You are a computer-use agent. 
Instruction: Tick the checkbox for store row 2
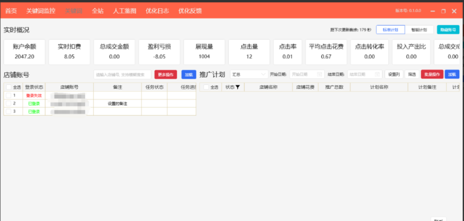pyautogui.click(x=9, y=103)
